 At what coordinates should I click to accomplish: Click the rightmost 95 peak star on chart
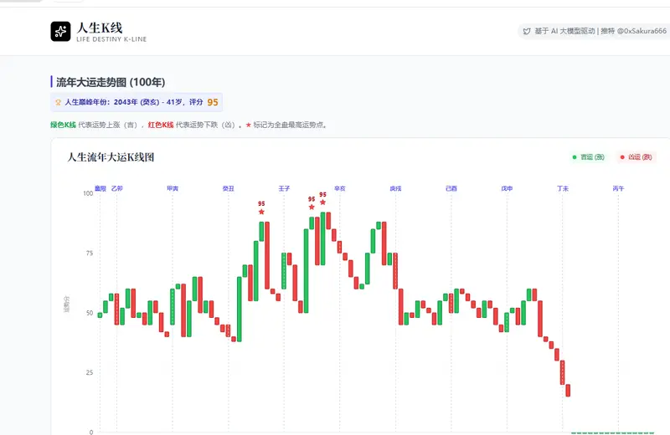click(x=322, y=202)
